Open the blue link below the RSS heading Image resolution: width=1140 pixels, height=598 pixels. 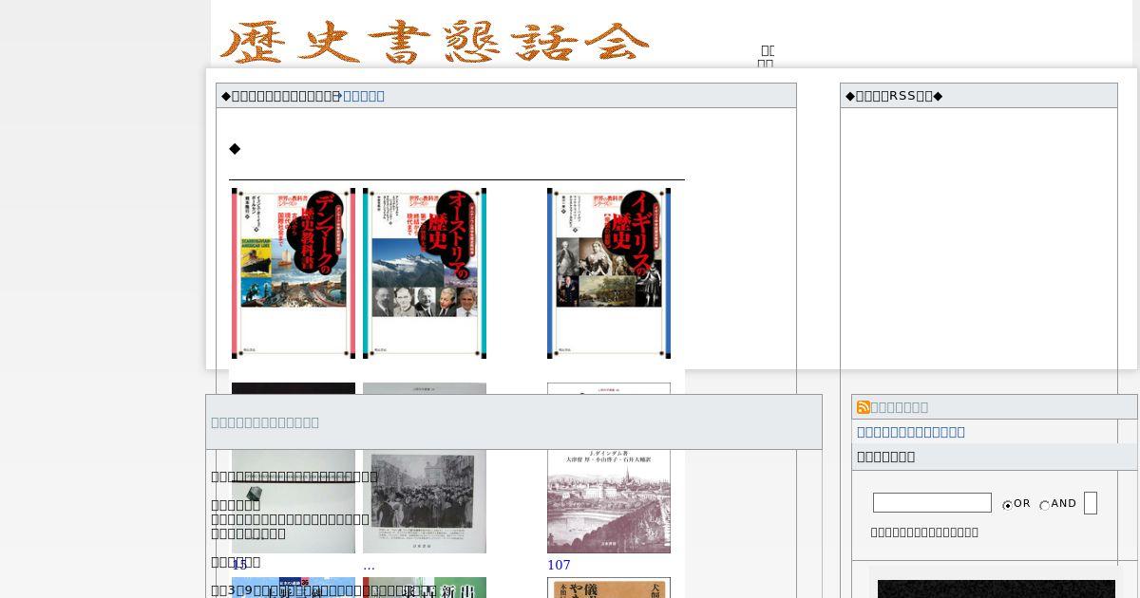(x=911, y=432)
